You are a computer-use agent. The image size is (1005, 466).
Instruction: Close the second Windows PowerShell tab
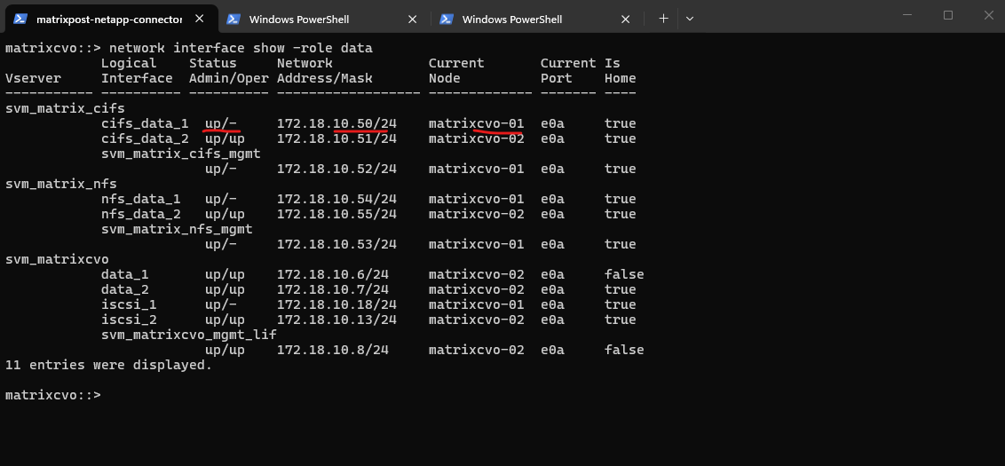coord(413,19)
